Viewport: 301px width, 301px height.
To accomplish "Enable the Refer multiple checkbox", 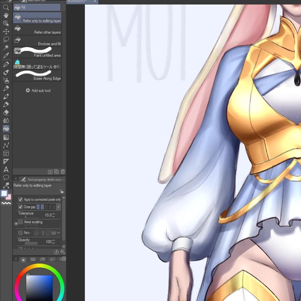I will pyautogui.click(x=20, y=233).
